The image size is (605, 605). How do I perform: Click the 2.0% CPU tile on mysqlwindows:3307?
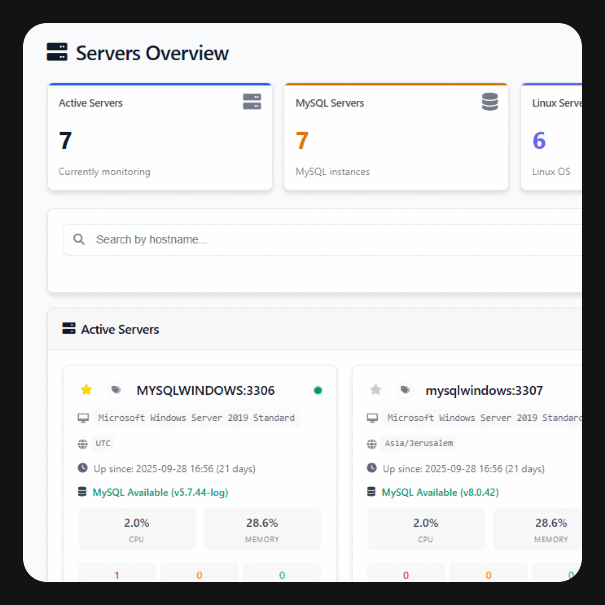(426, 529)
